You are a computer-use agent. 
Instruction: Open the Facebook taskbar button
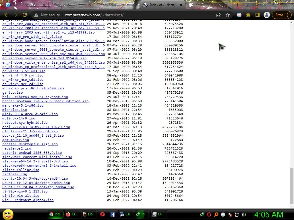pyautogui.click(x=113, y=214)
